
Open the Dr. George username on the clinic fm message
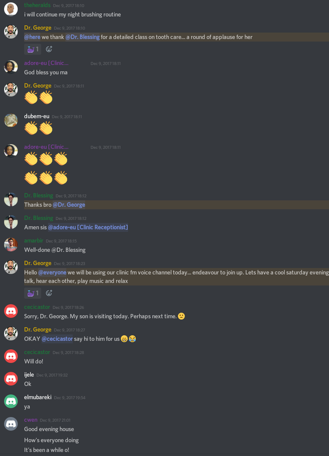[x=38, y=263]
